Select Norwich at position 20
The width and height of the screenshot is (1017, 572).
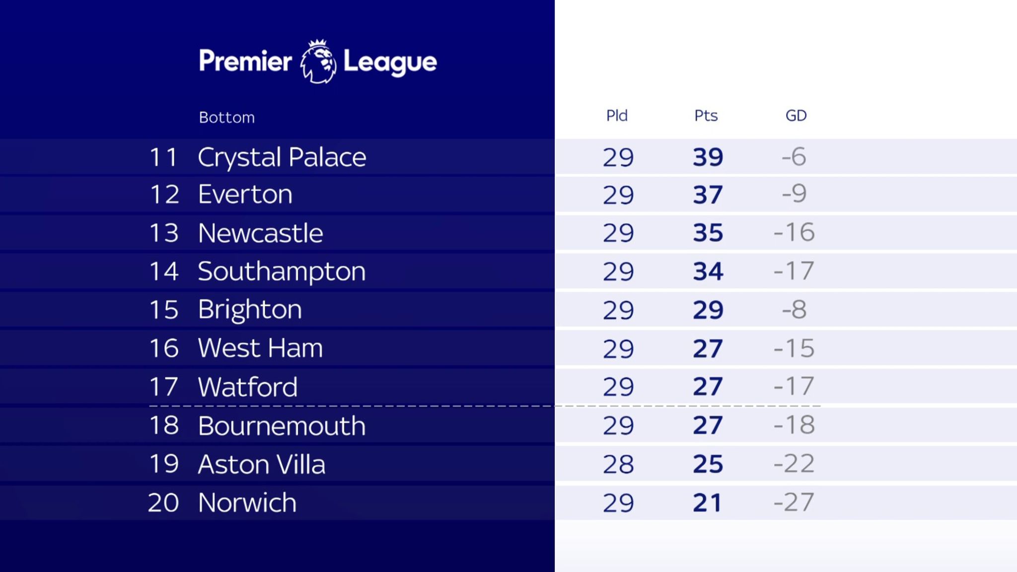pos(247,502)
